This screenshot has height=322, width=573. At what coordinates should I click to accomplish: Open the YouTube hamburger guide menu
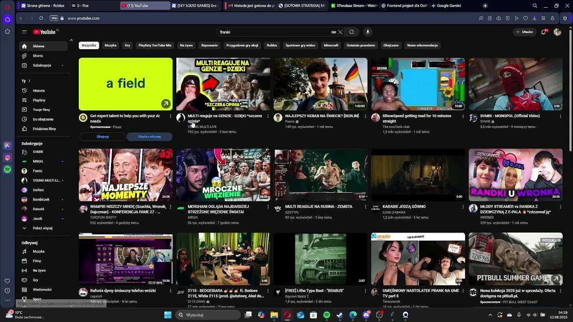pyautogui.click(x=24, y=32)
